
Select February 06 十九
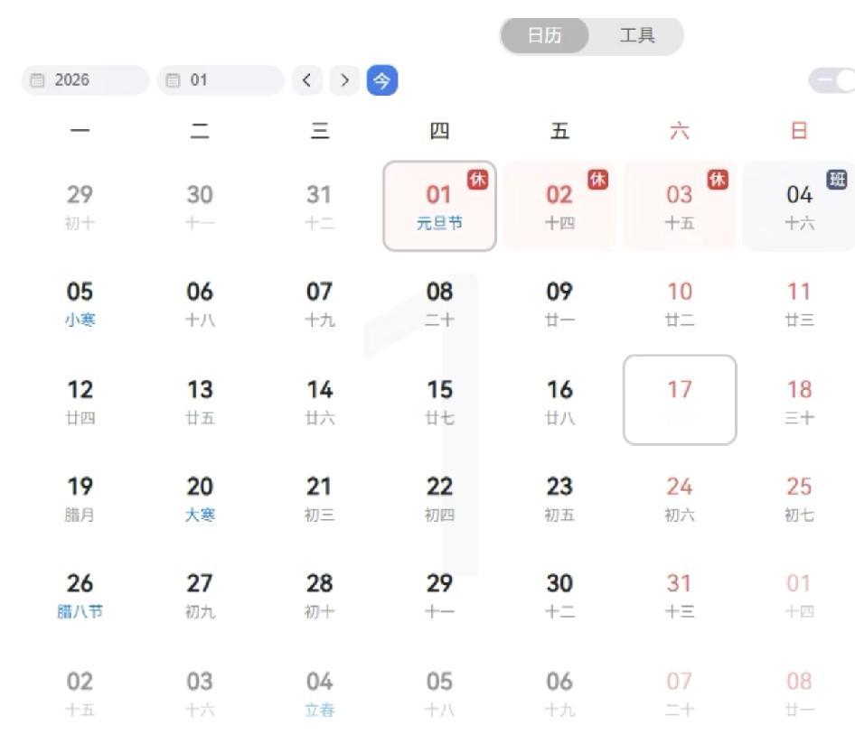(559, 692)
